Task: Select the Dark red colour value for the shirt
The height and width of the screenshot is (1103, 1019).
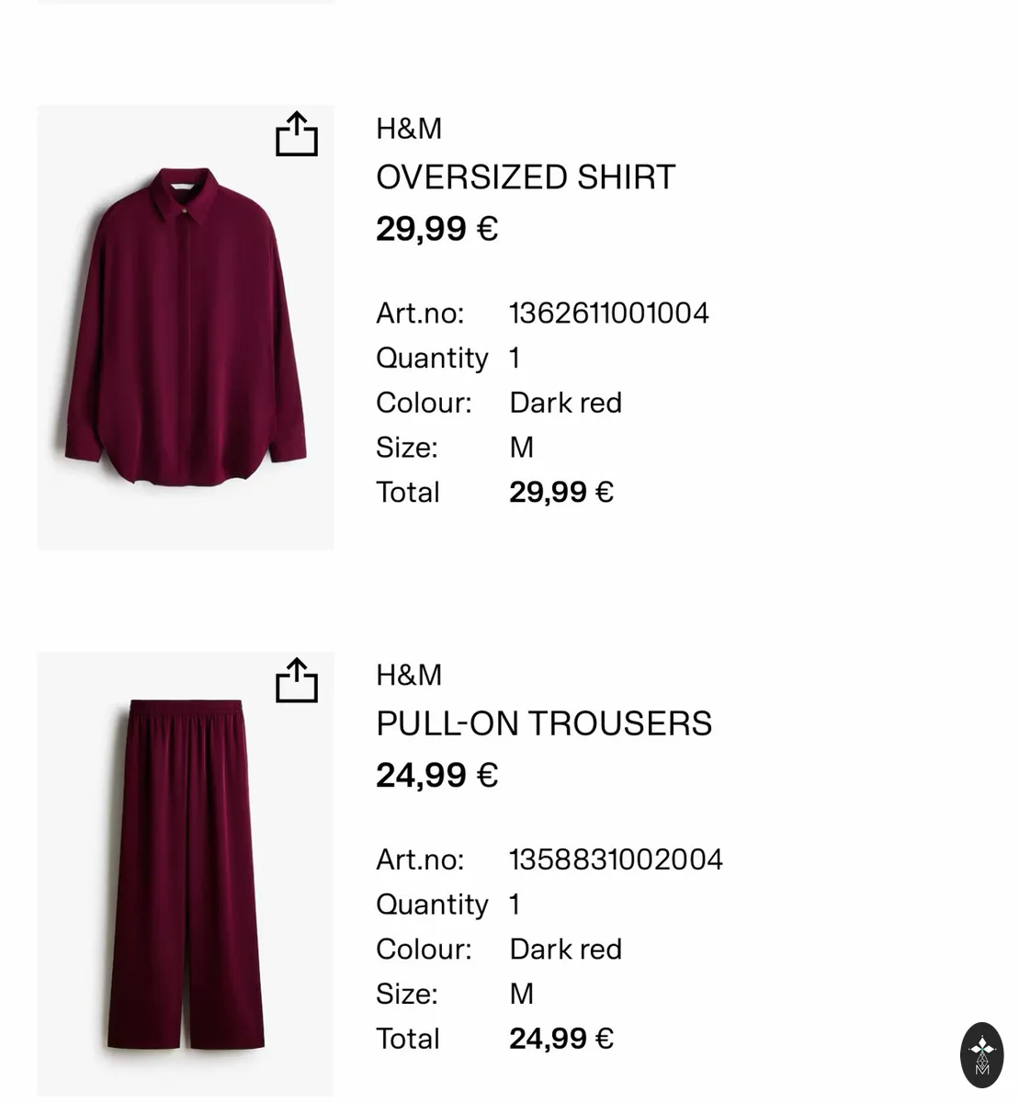Action: coord(566,403)
